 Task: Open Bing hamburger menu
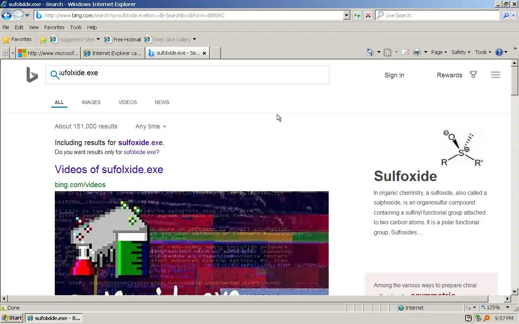pos(496,75)
